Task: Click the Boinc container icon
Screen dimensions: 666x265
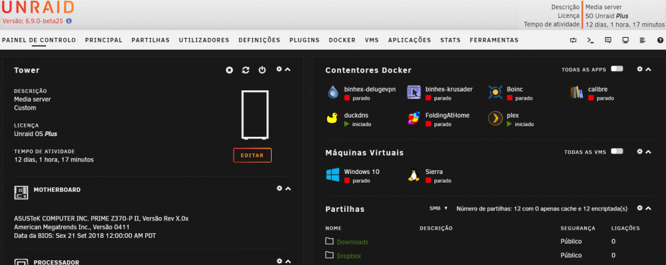Action: click(x=496, y=92)
